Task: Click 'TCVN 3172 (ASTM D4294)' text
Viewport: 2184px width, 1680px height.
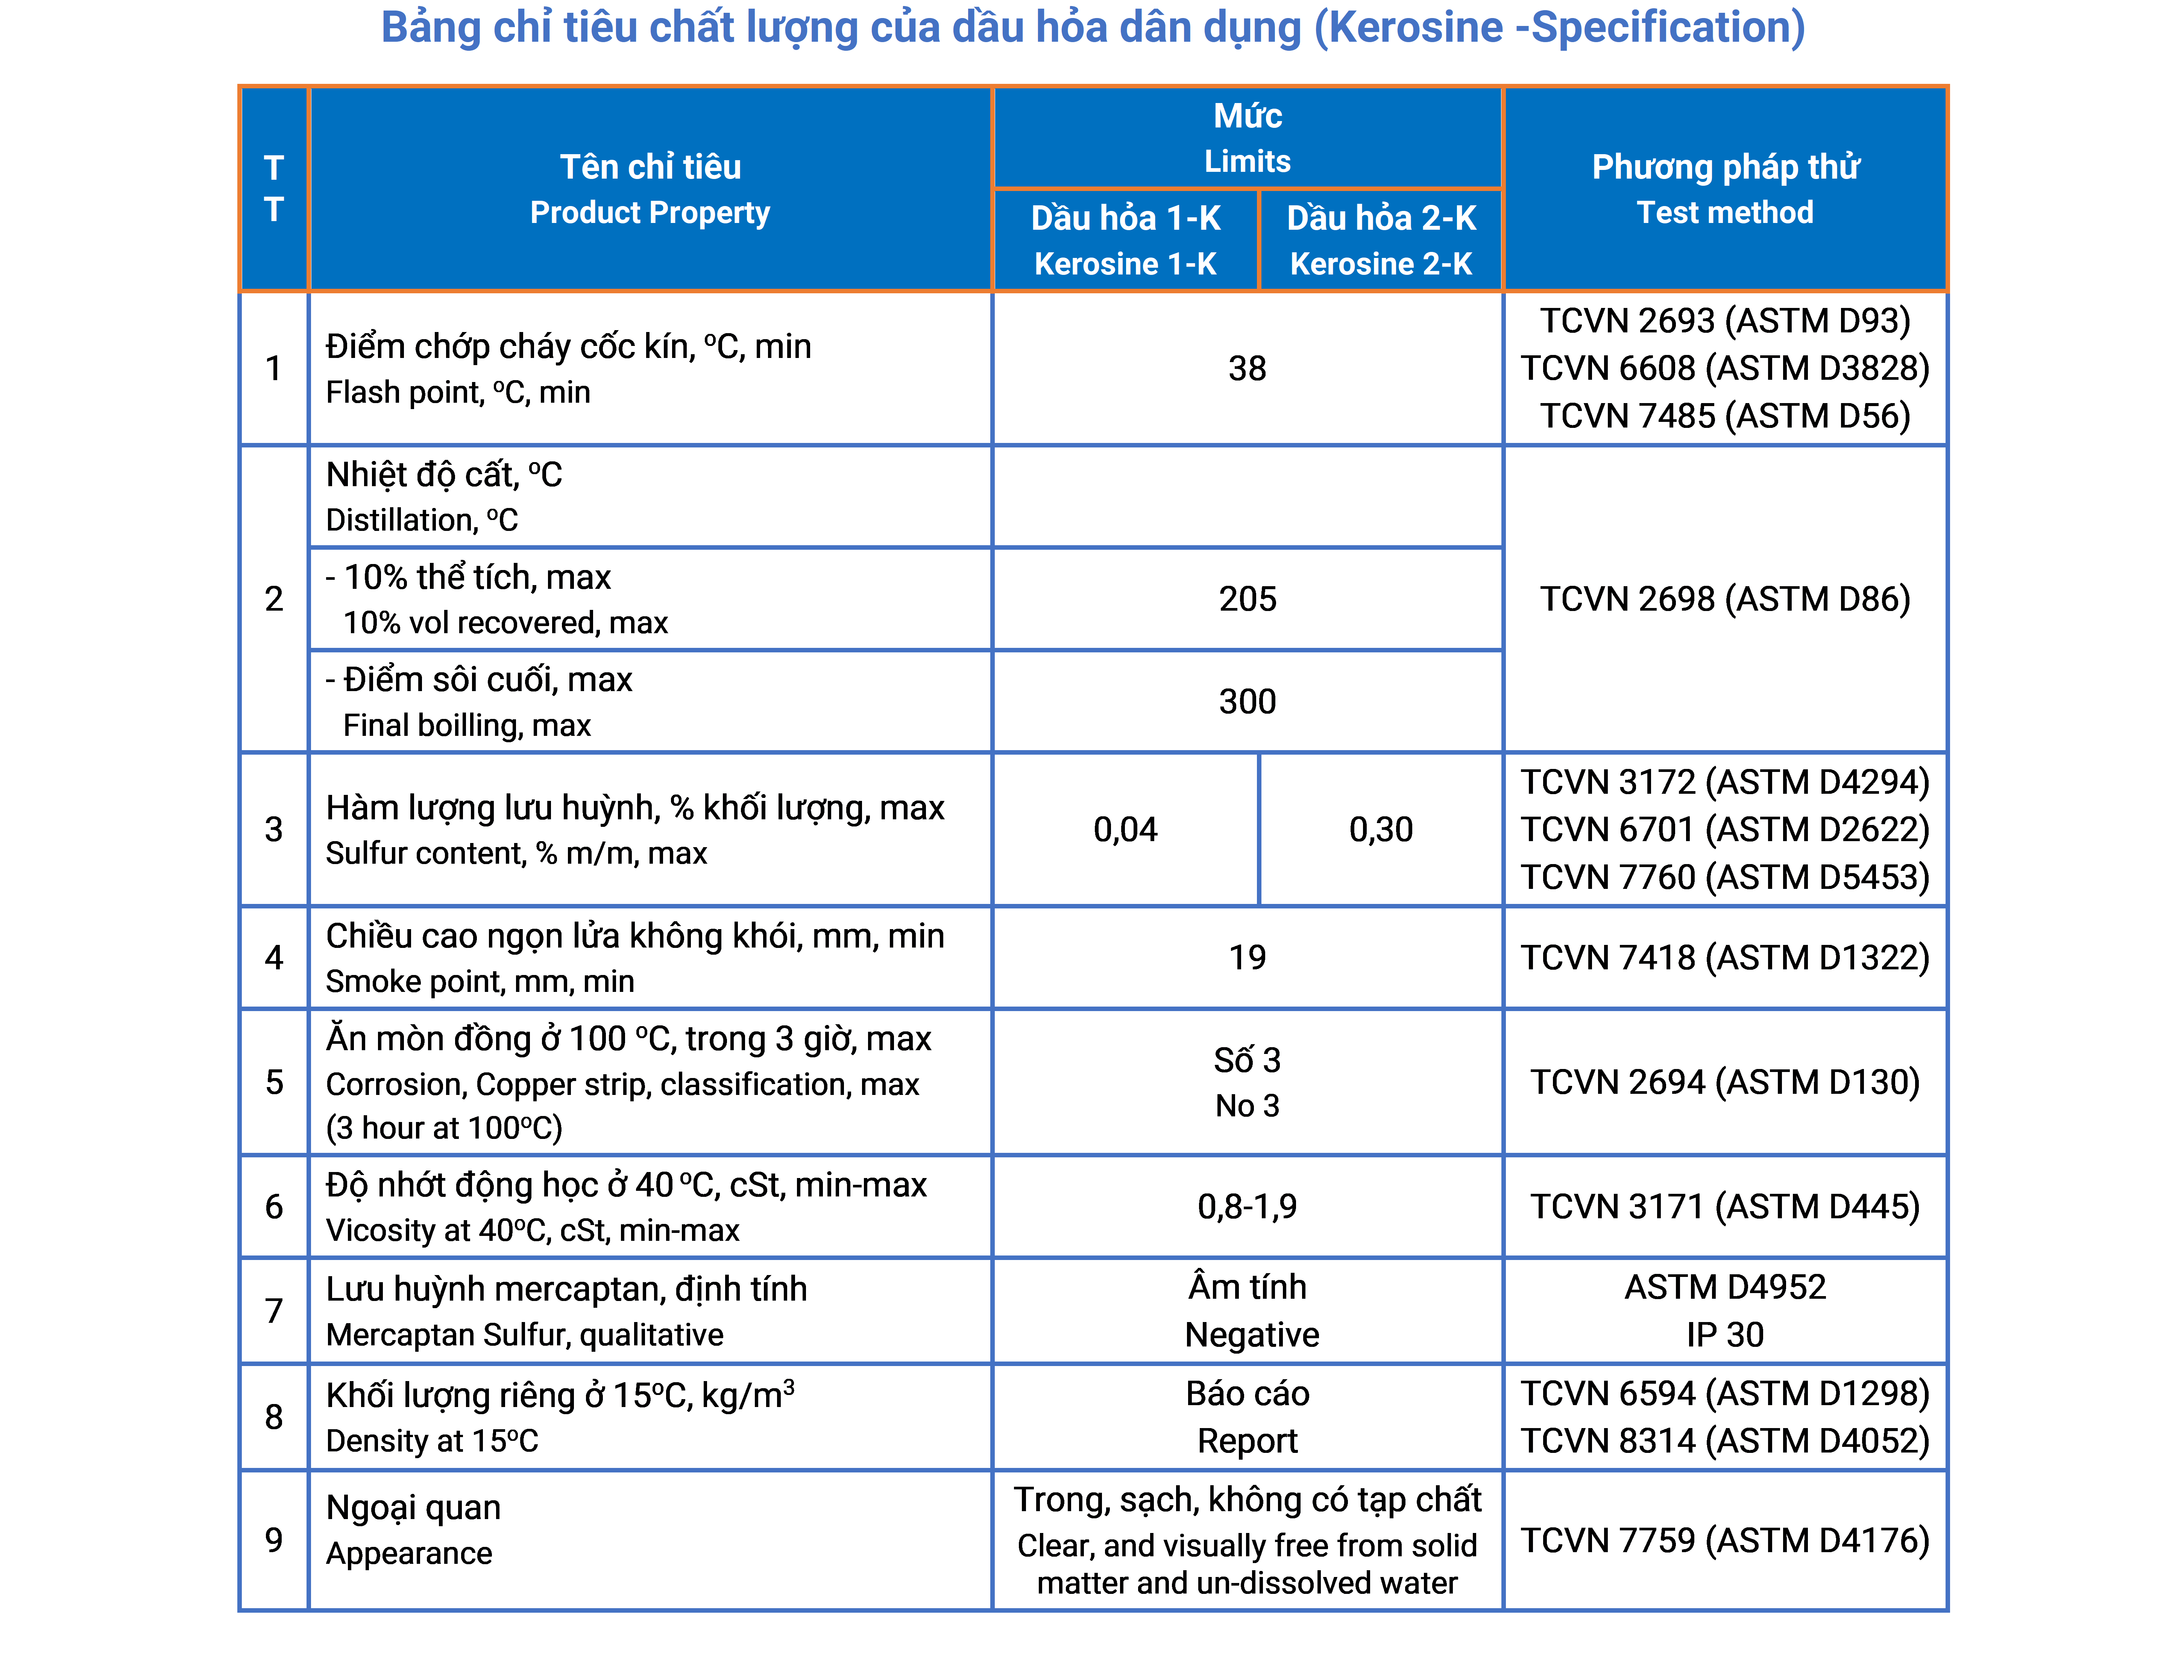Action: coord(1725,782)
